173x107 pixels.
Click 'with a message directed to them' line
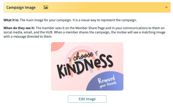(28, 37)
